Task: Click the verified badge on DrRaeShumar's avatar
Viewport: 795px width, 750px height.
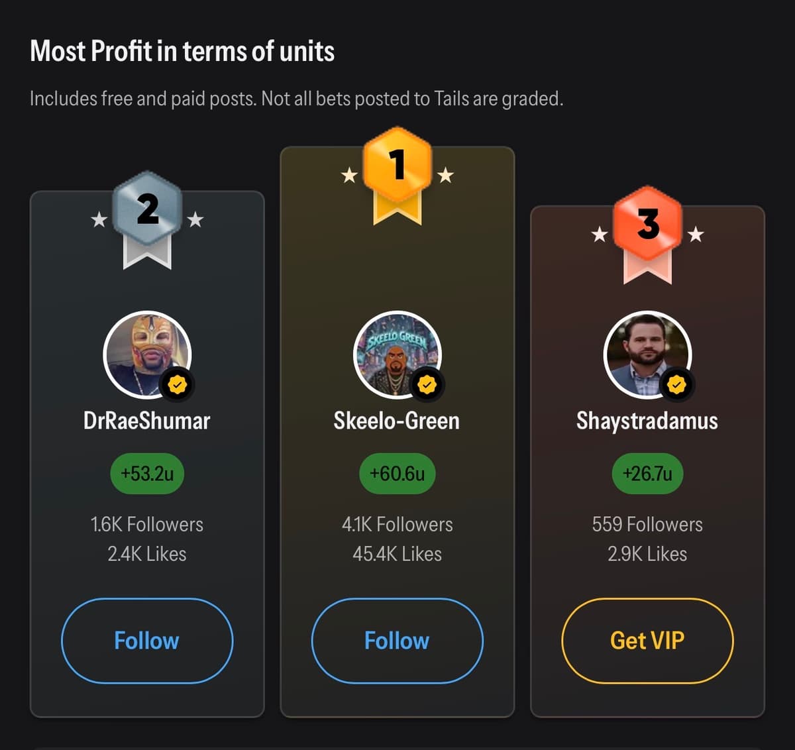Action: (177, 384)
